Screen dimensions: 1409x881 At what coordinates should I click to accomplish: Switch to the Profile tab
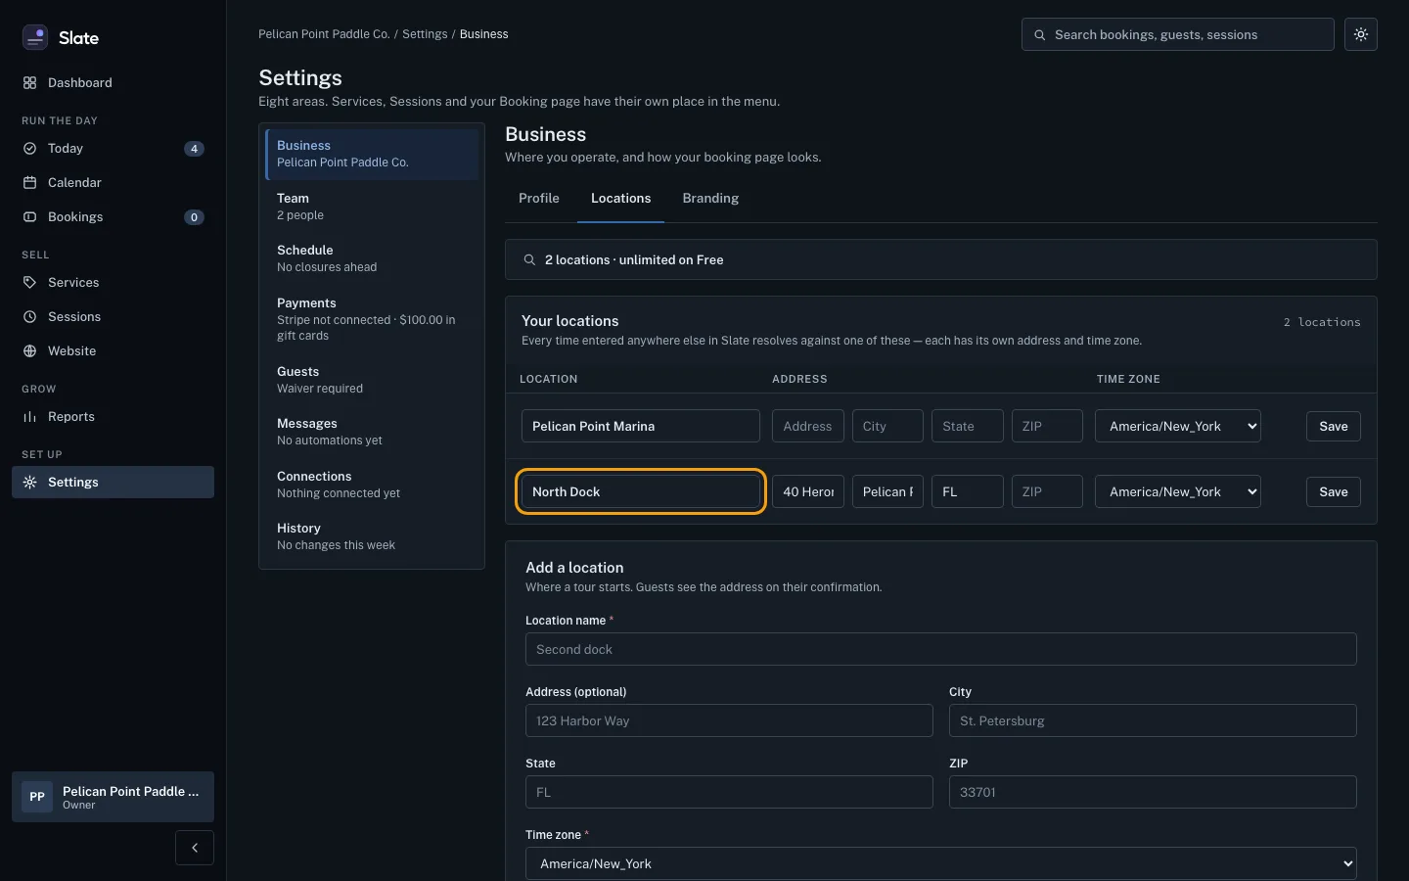click(539, 199)
